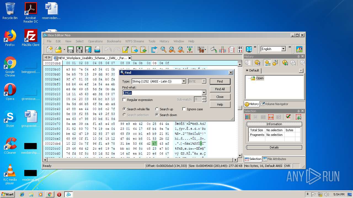Click the New file toolbar icon
Viewport: 353px width, 198px height.
coord(50,50)
